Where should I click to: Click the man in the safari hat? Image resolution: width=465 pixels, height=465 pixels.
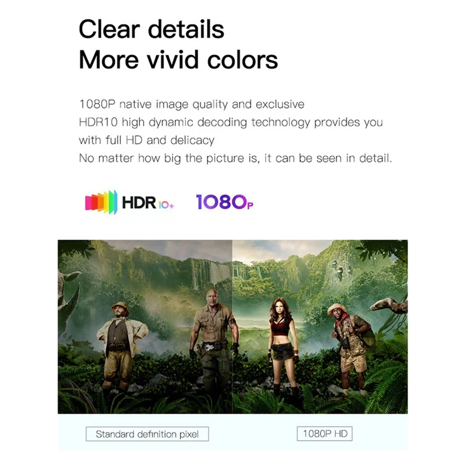(x=121, y=345)
